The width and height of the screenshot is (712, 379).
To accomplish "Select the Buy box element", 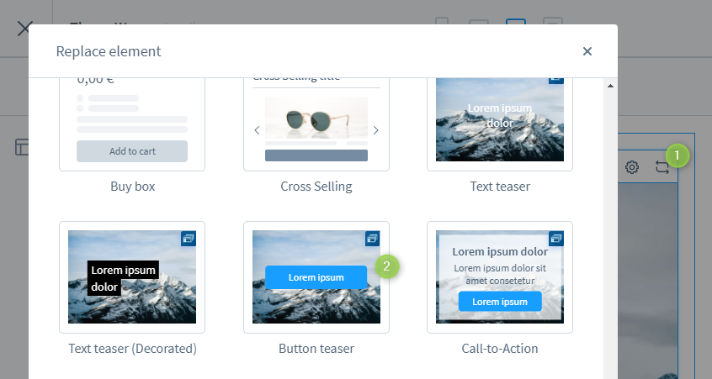I will click(x=132, y=124).
